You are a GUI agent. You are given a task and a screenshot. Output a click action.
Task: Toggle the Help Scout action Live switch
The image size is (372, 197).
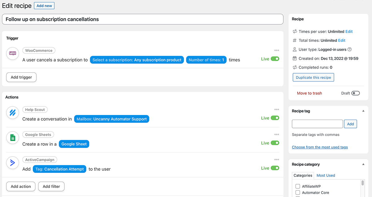275,118
